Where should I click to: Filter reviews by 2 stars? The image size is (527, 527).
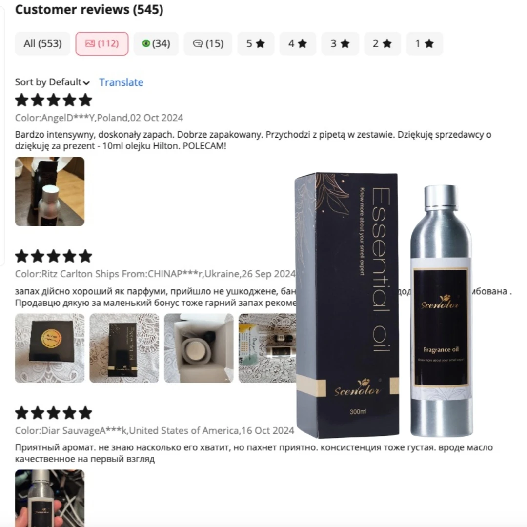click(x=383, y=44)
